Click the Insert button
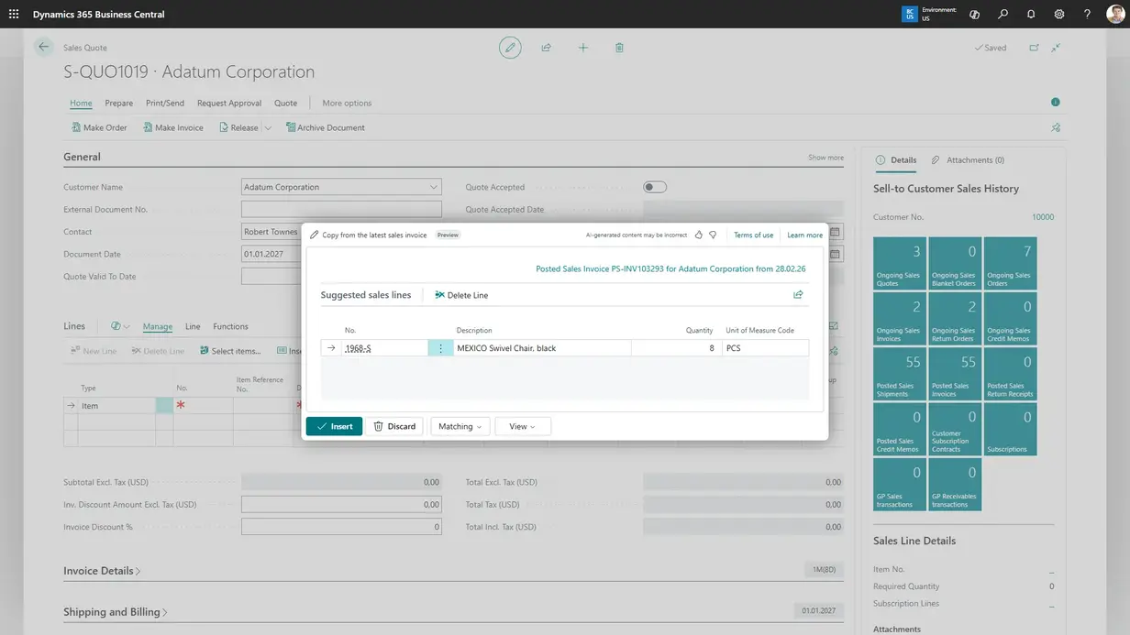This screenshot has height=635, width=1130. (x=334, y=426)
